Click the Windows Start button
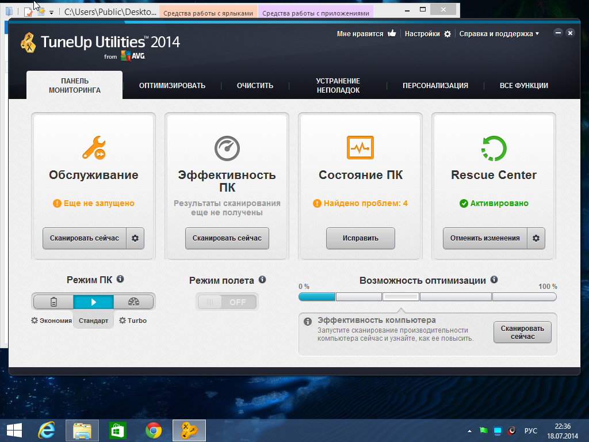Image resolution: width=589 pixels, height=442 pixels. (x=14, y=430)
